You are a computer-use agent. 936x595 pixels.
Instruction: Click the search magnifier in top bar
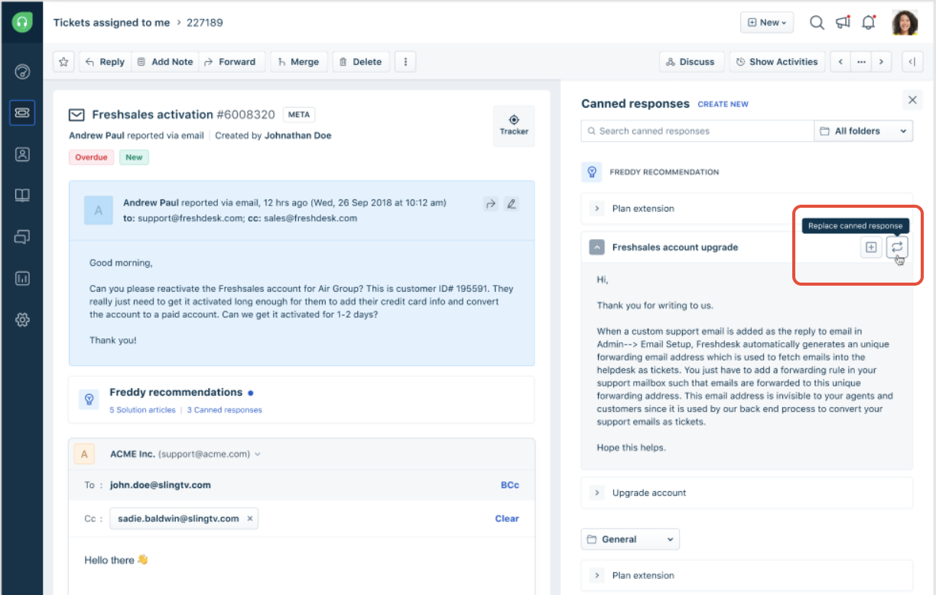[x=817, y=22]
